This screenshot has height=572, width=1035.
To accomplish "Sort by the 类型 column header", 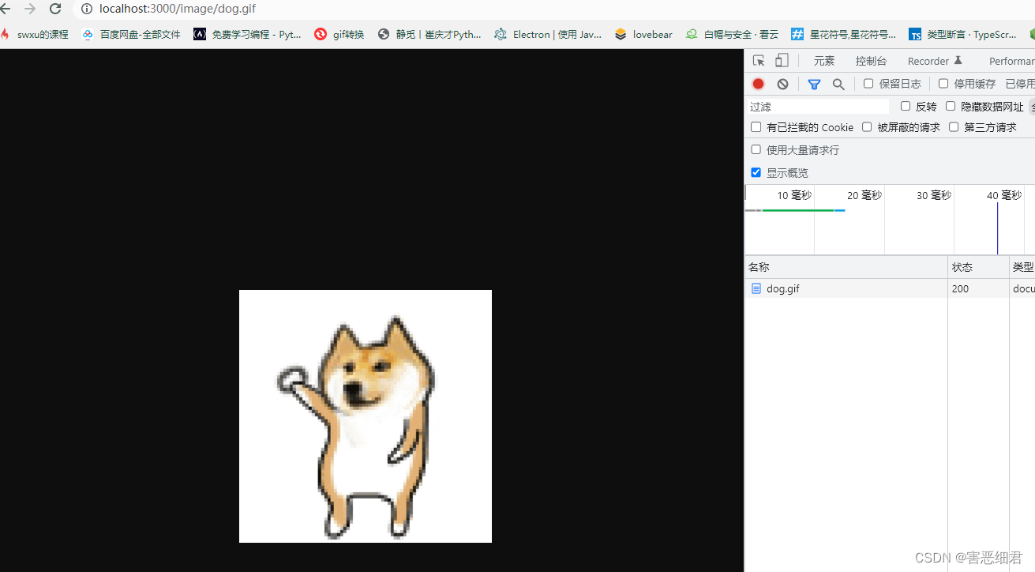I will coord(1022,267).
